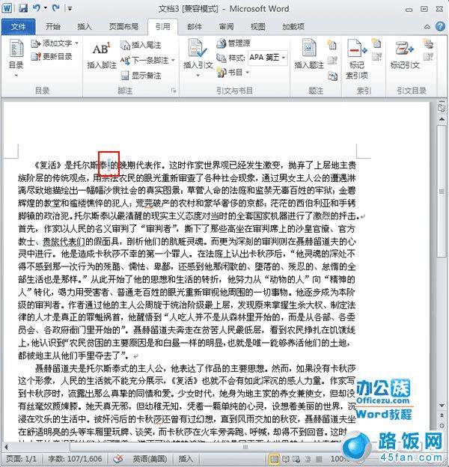Click the 英语(美国) language indicator

150,459
